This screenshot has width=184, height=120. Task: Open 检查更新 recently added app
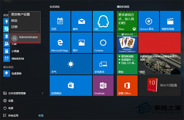[x=13, y=73]
